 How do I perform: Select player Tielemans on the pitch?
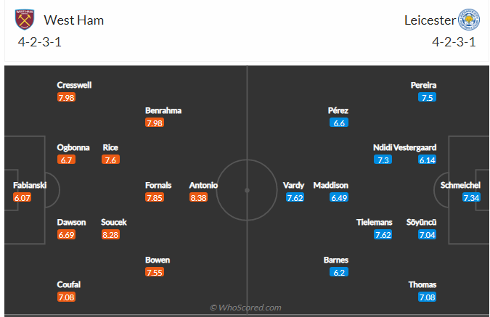coord(375,222)
